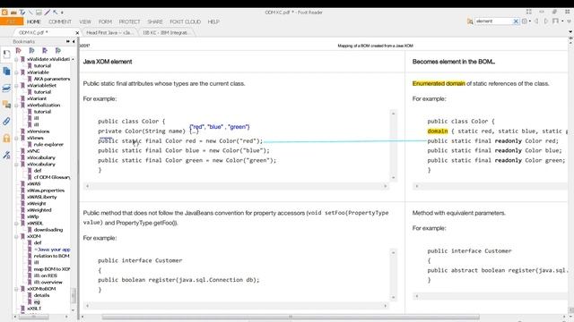Screen dimensions: 574x322
Task: Click the fourth (green) bookmark flag icon
Action: tap(58, 51)
